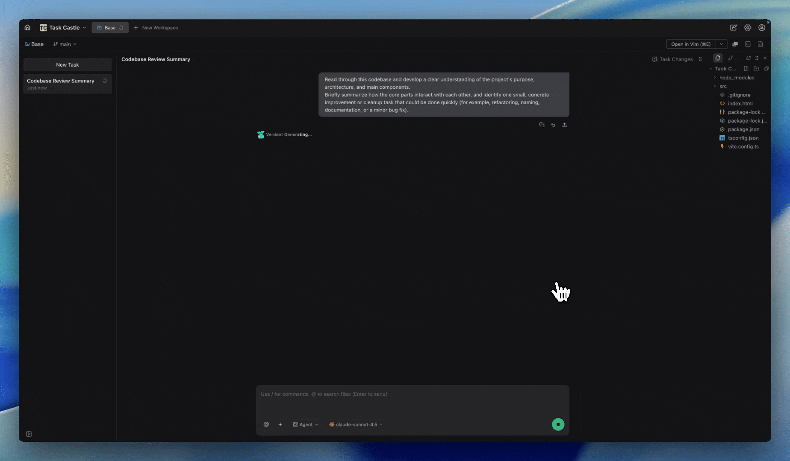Switch to the Base workspace tab
790x461 pixels.
click(110, 28)
